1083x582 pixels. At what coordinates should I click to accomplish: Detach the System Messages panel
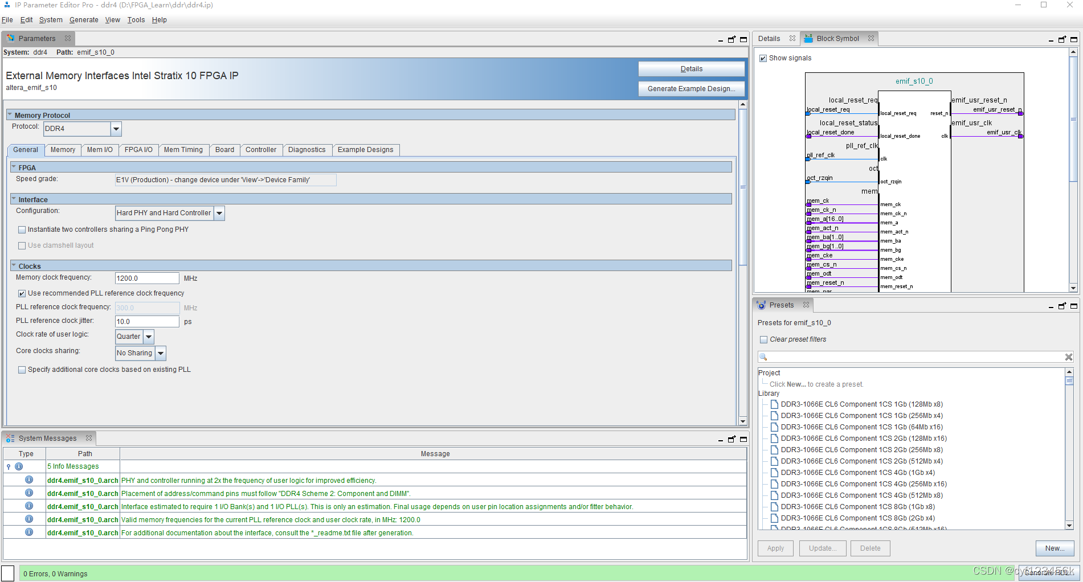coord(732,439)
